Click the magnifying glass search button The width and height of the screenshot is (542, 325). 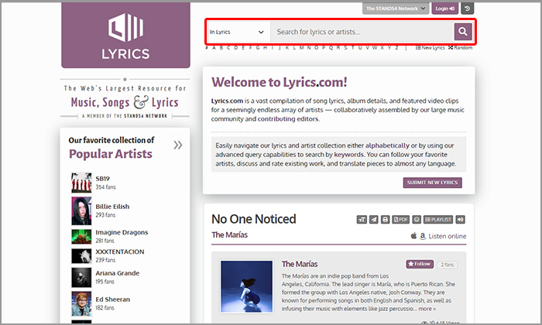[462, 32]
